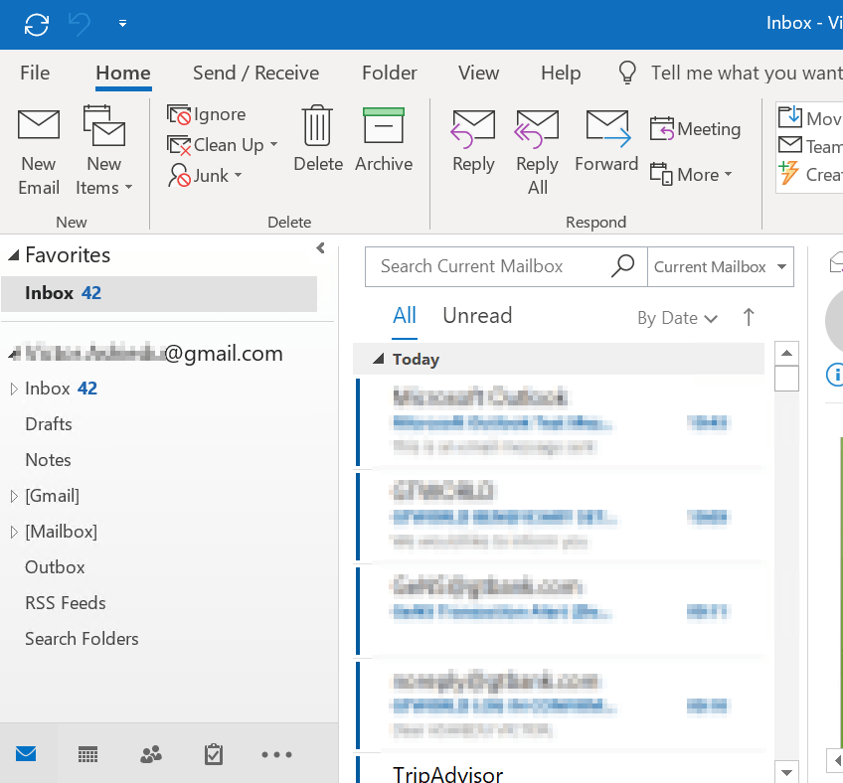Collapse the gmail.com account tree
843x783 pixels.
coord(14,354)
